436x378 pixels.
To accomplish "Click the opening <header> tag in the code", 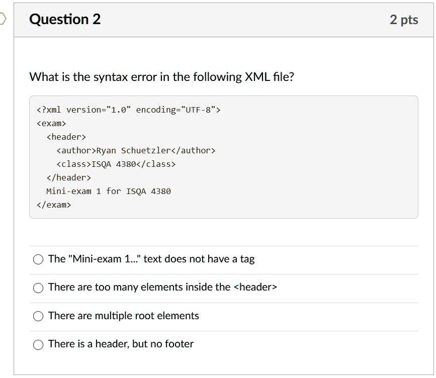I will [66, 137].
